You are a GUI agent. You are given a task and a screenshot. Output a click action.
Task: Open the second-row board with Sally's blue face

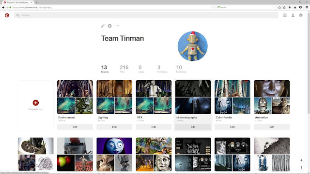114,154
